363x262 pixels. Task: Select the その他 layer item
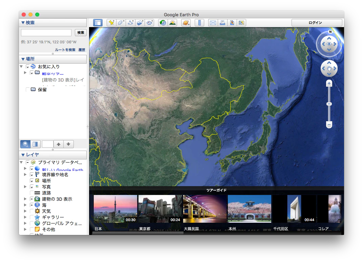pos(48,230)
